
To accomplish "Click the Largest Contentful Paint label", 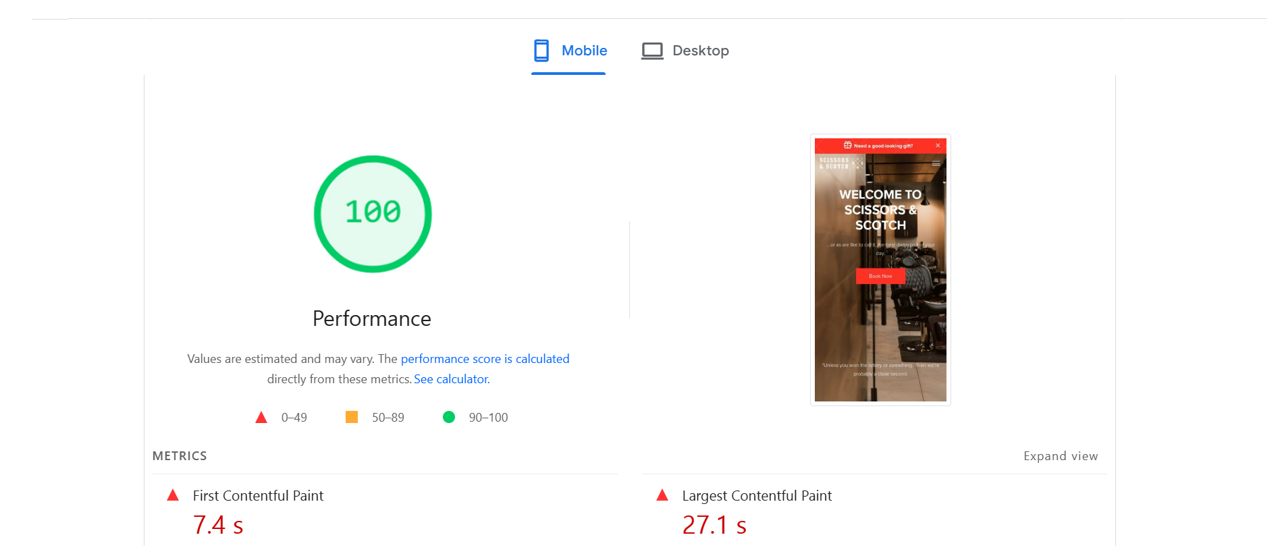I will click(757, 496).
